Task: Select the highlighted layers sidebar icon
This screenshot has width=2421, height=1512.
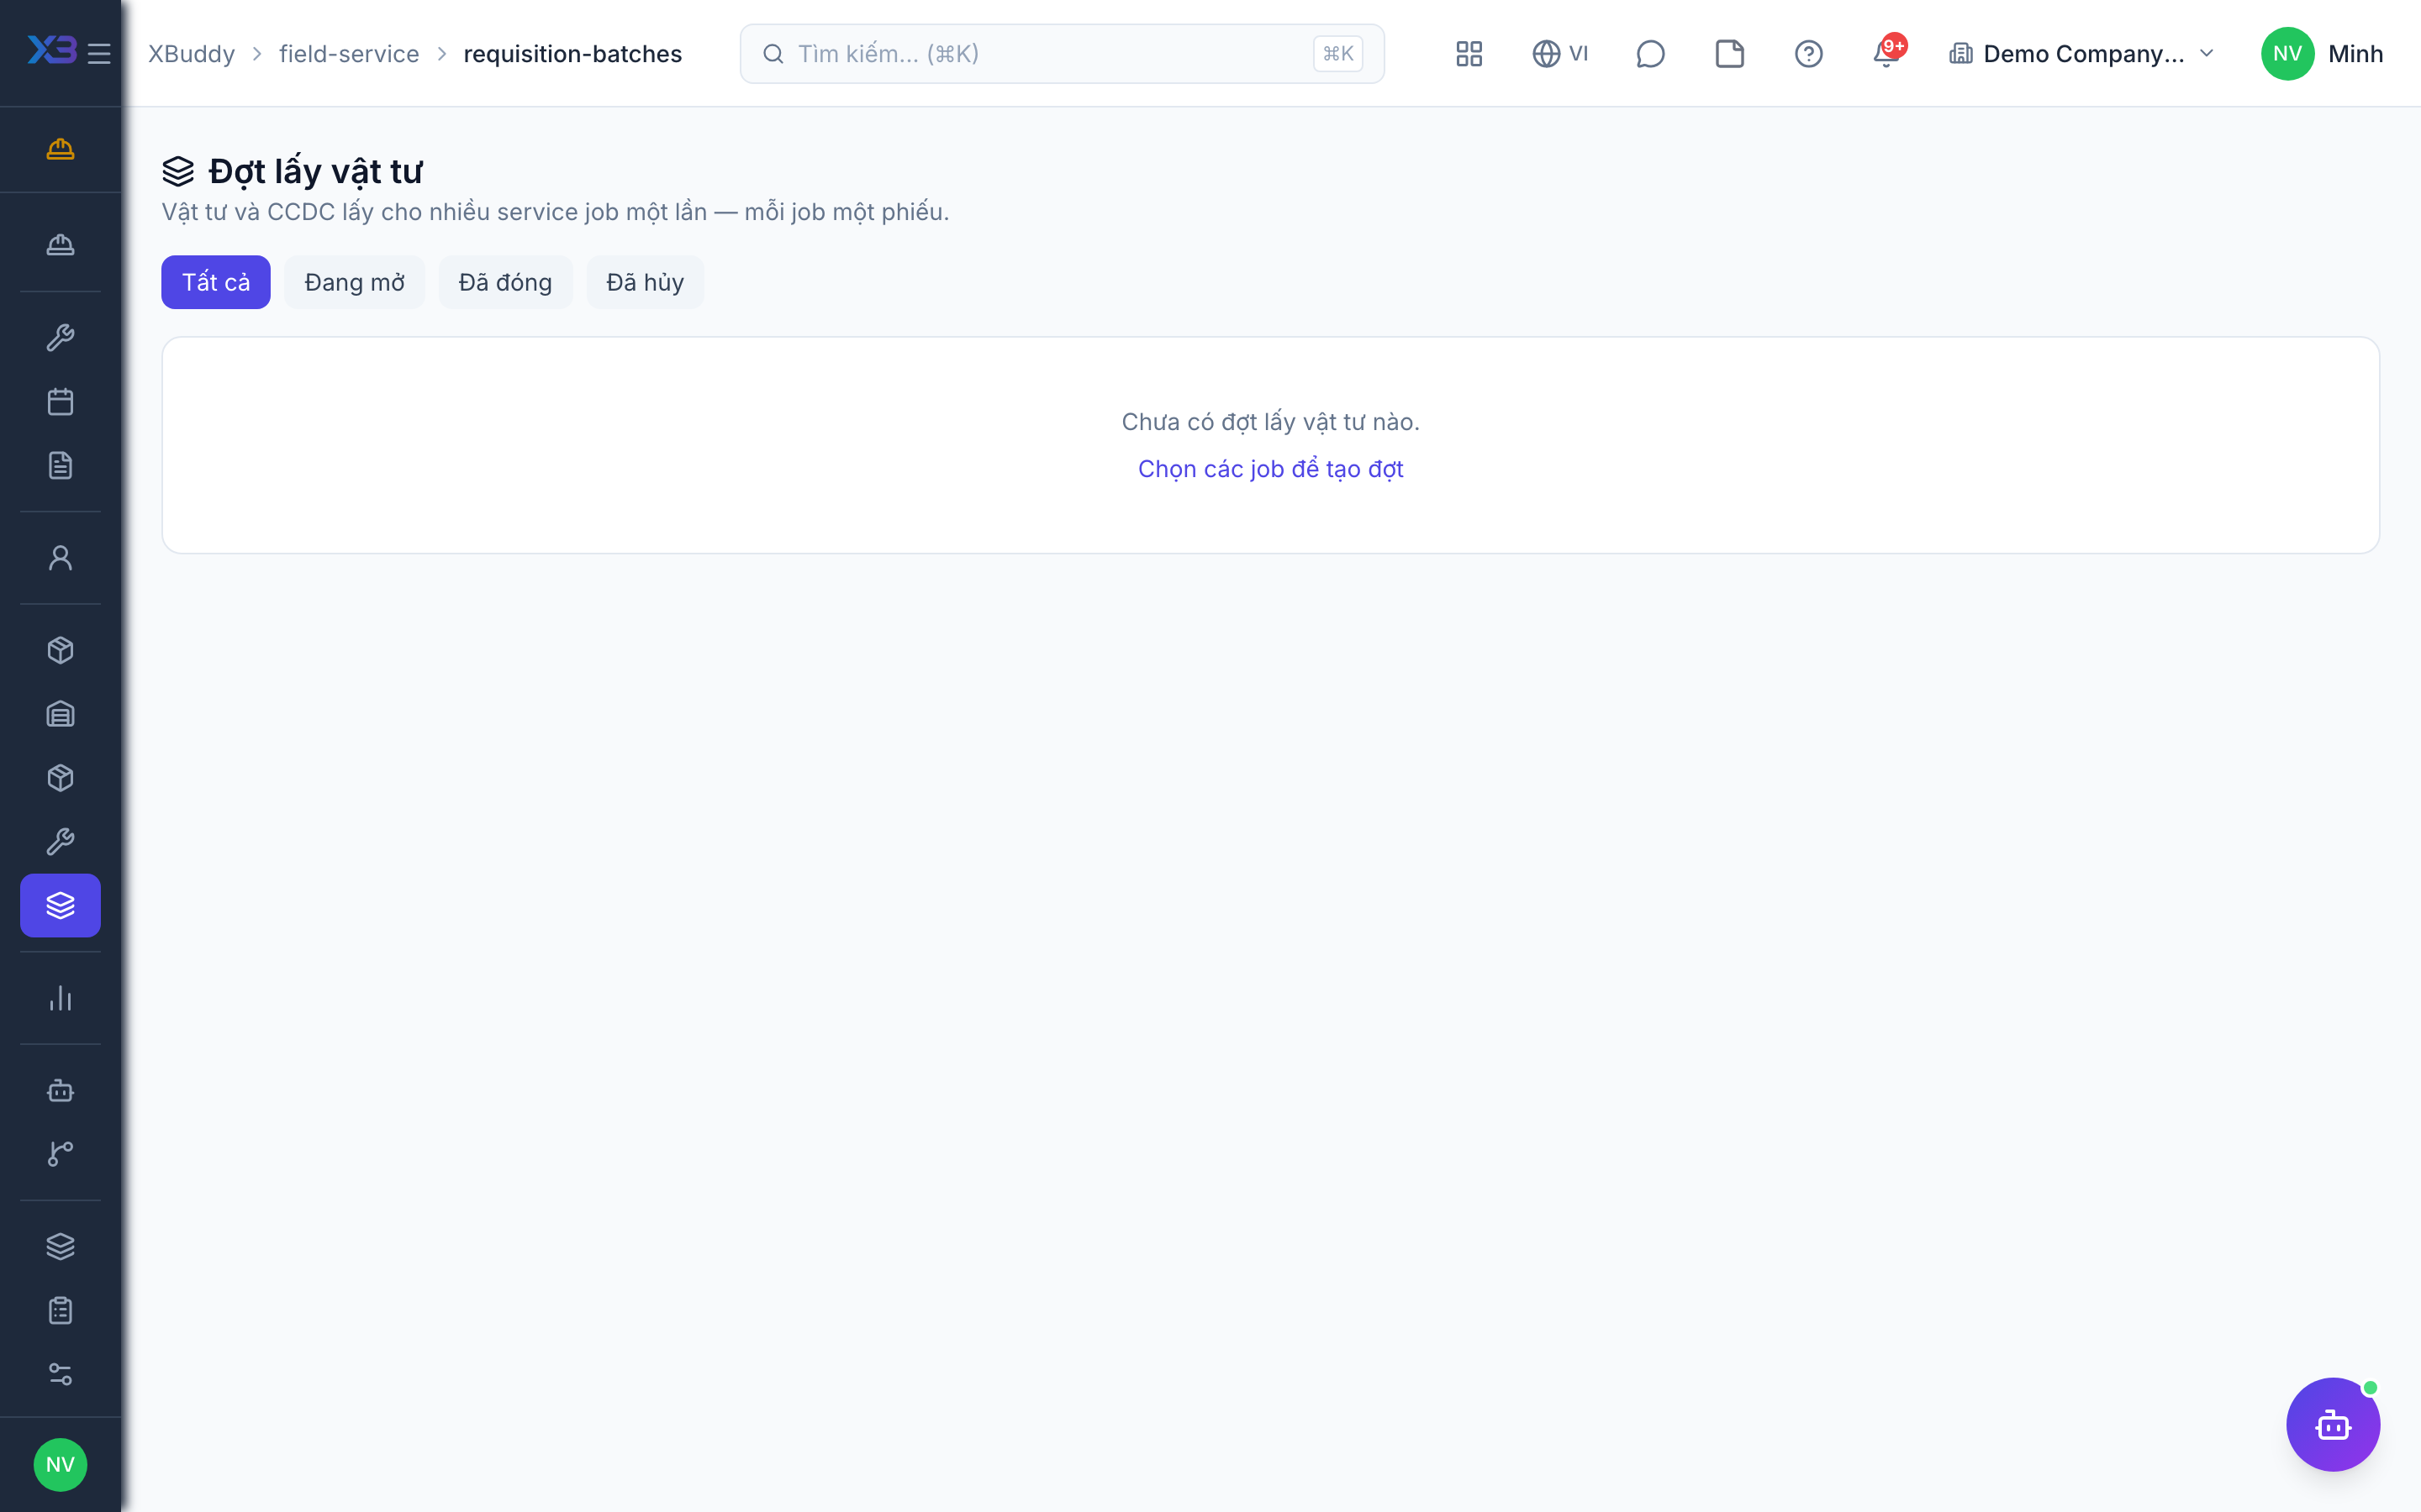Action: pyautogui.click(x=60, y=906)
